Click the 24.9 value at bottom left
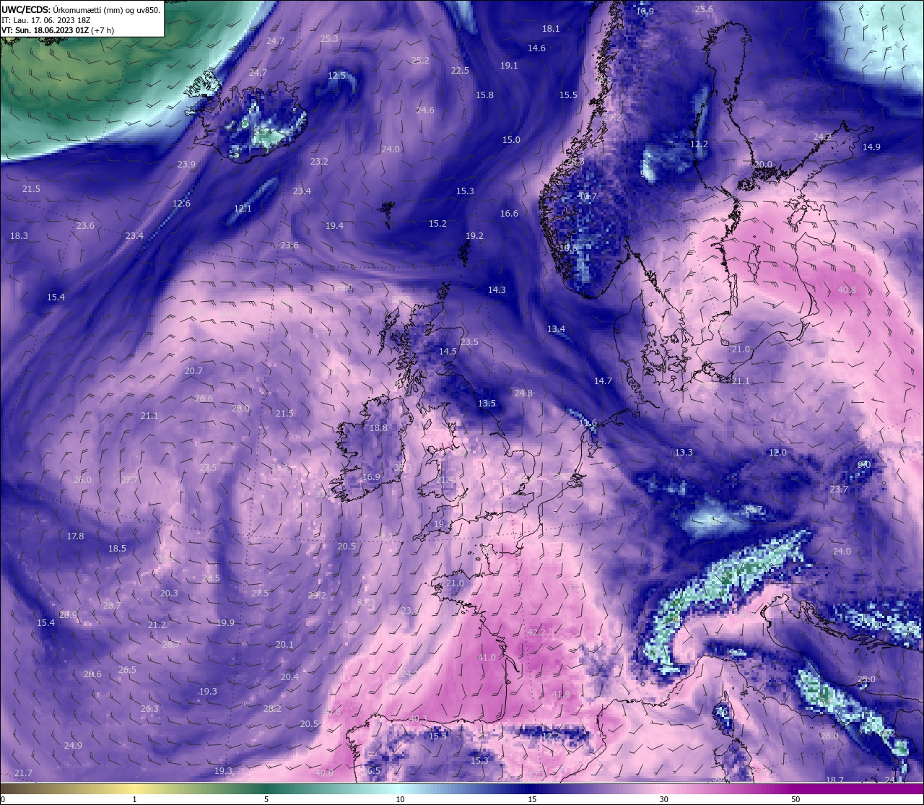This screenshot has width=924, height=805. (73, 746)
